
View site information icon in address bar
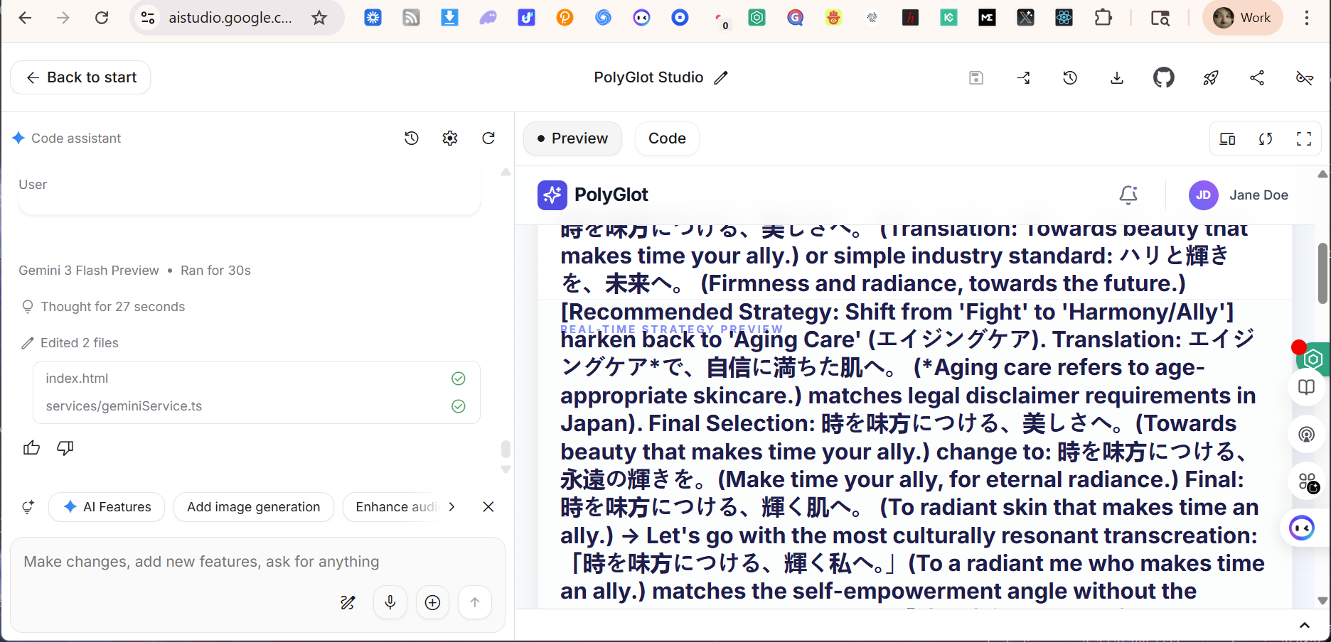148,18
